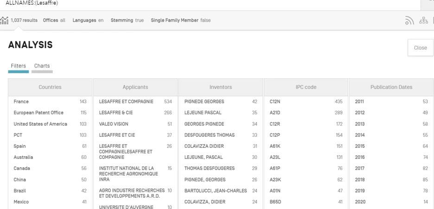Open the analysis chart icon beside results count
Viewport: 434px width, 209px height.
click(4, 20)
